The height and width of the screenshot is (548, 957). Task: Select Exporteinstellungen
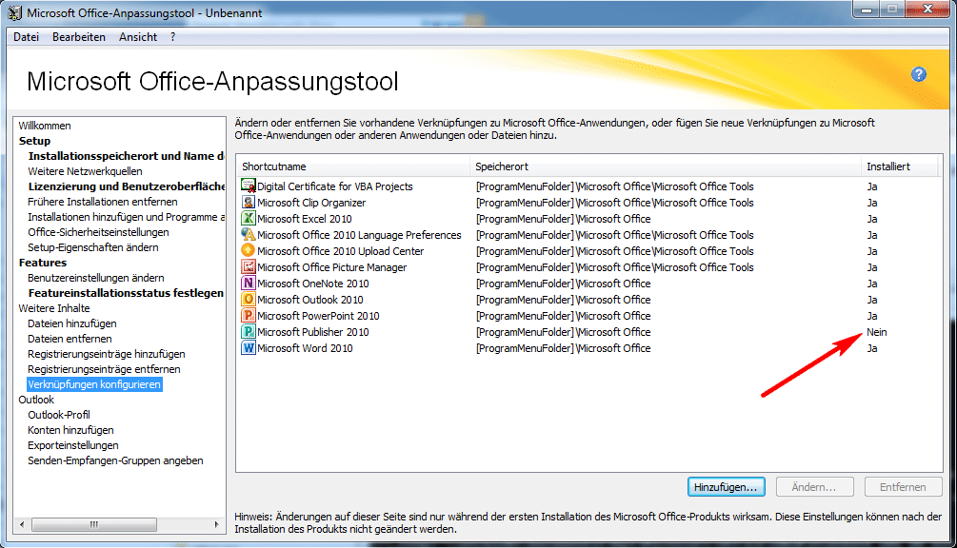72,445
